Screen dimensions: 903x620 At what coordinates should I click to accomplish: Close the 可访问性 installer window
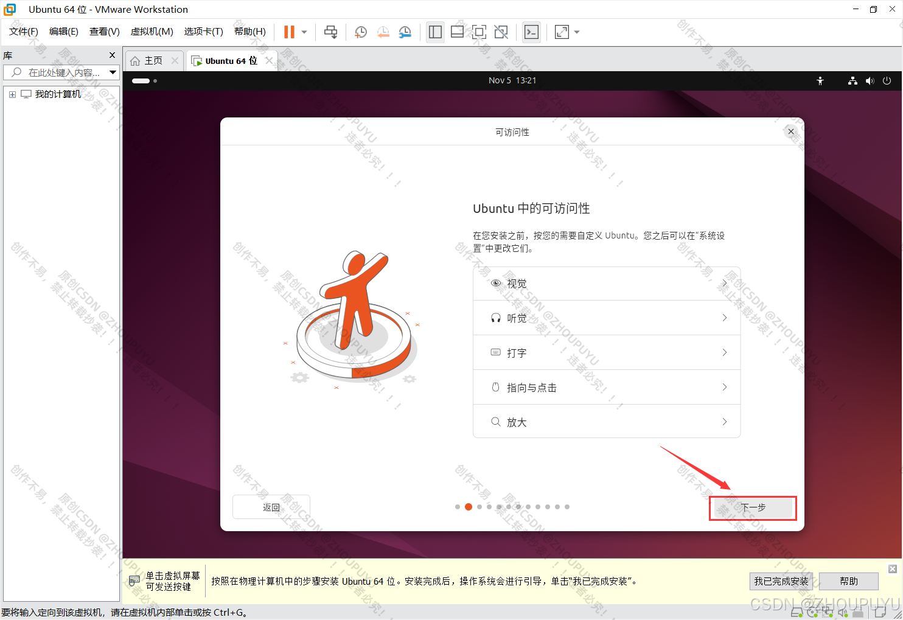point(791,131)
